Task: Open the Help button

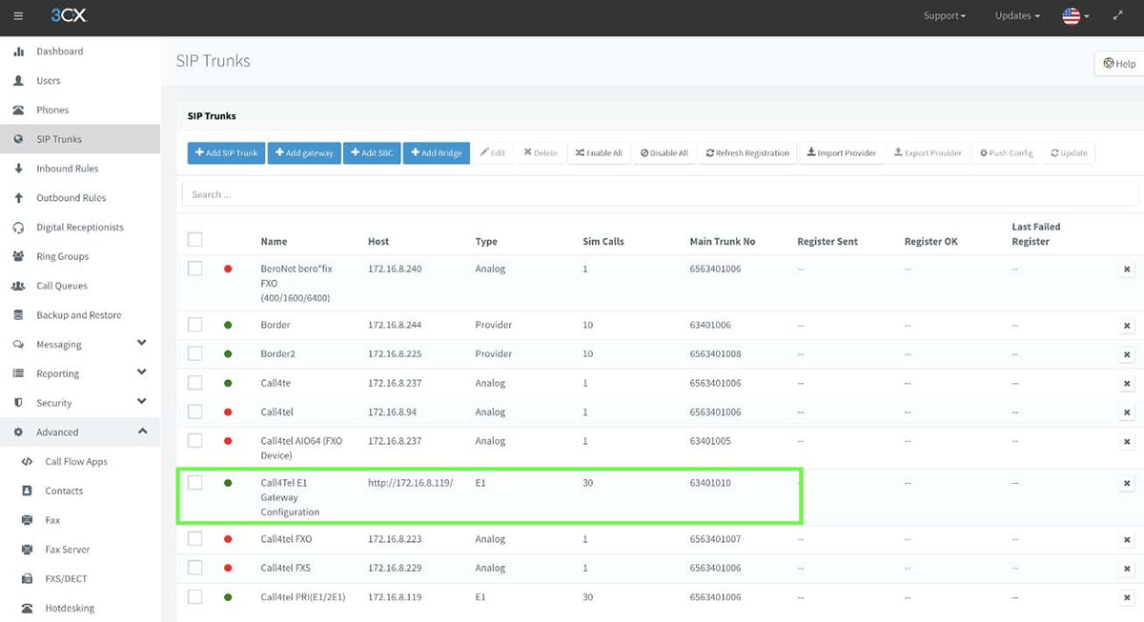Action: coord(1119,64)
